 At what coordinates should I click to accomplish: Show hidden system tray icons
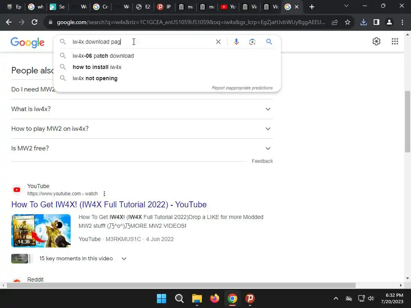pos(336,298)
